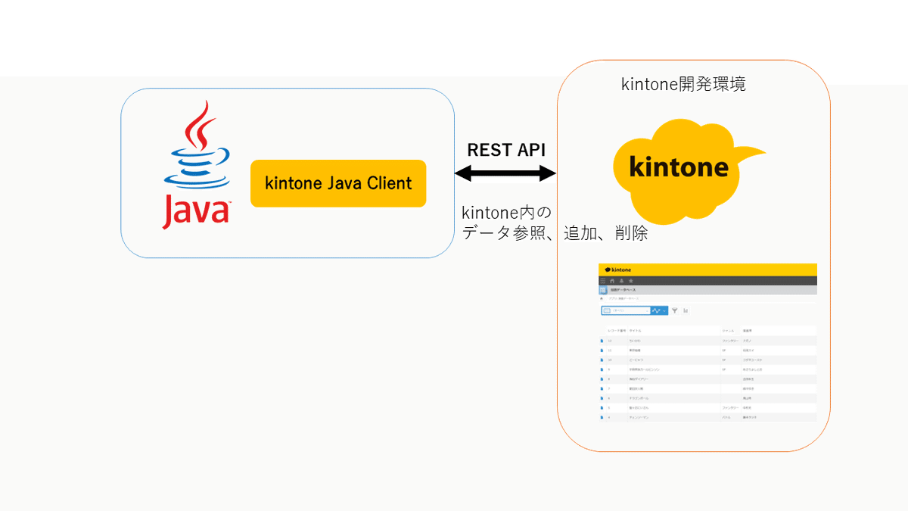Image resolution: width=908 pixels, height=511 pixels.
Task: Open the app launcher hamburger icon
Action: coord(603,280)
